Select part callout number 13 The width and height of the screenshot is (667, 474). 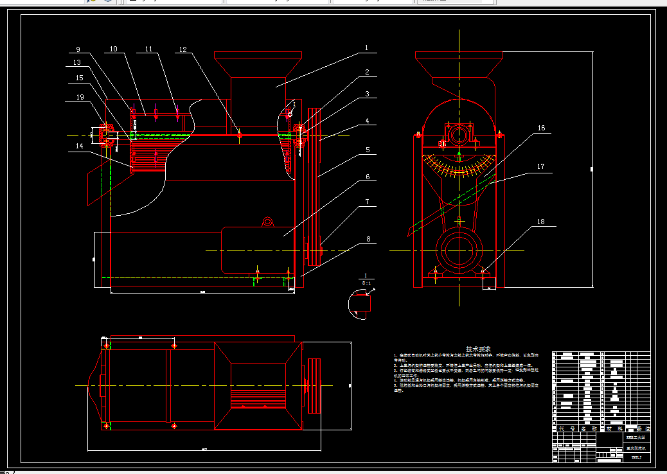[x=77, y=62]
